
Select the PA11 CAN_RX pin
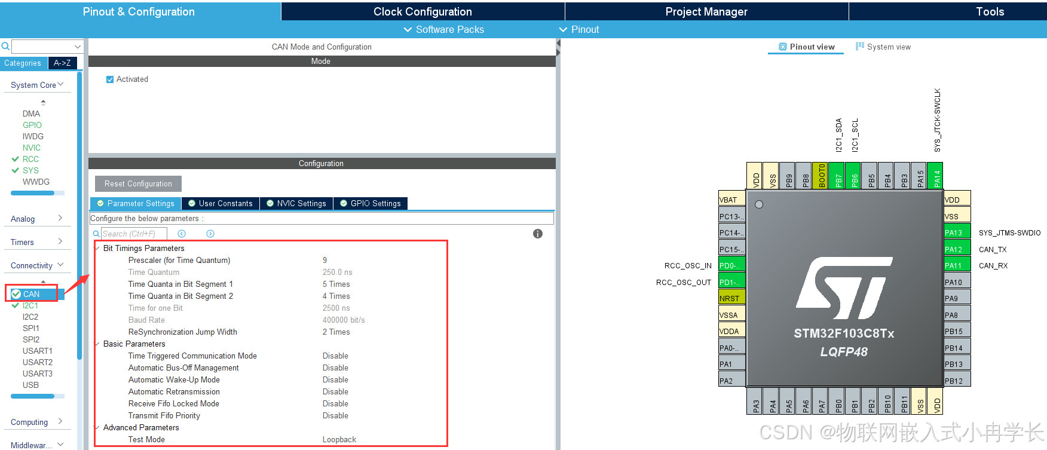coord(957,265)
